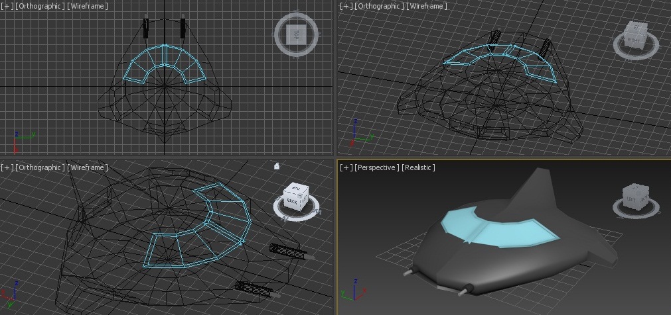671x315 pixels.
Task: Click the BACK face of the bottom-left ViewCube
Action: (293, 201)
